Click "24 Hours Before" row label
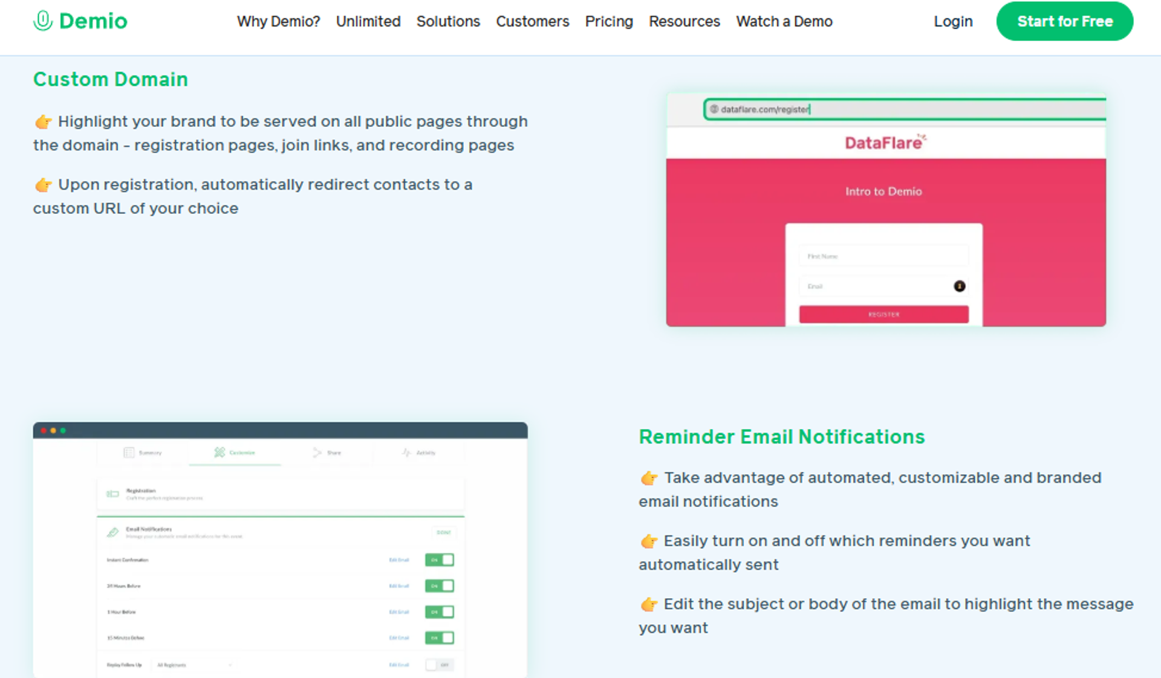Screen dimensions: 1161x678 [123, 586]
